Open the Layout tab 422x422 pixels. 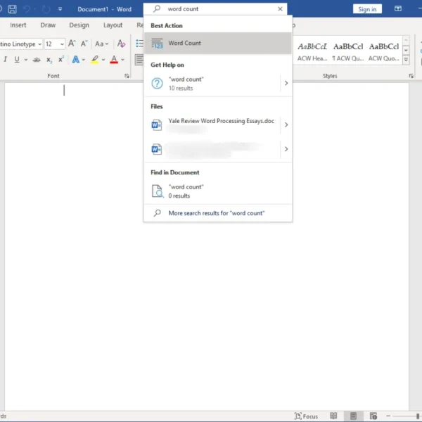pyautogui.click(x=113, y=25)
